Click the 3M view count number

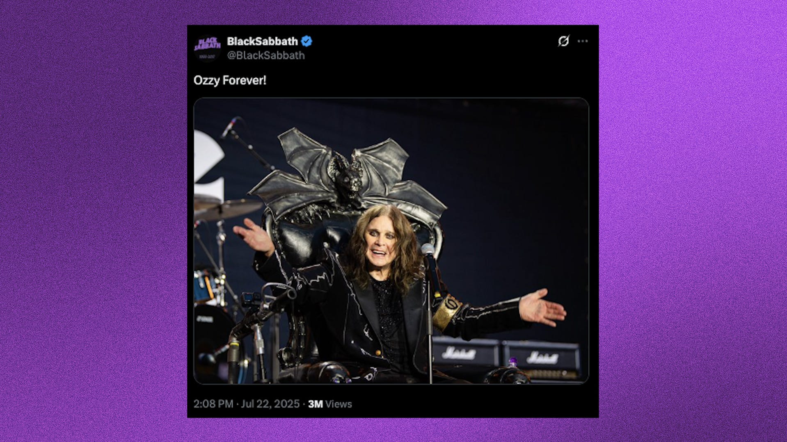click(x=315, y=404)
